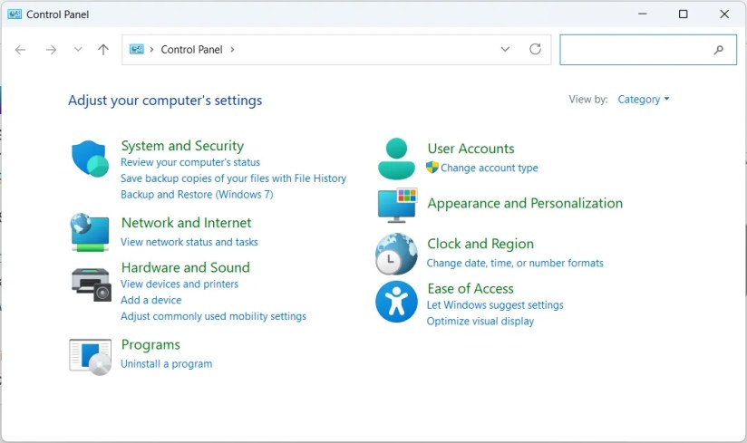
Task: Maximize the Control Panel window
Action: tap(684, 14)
